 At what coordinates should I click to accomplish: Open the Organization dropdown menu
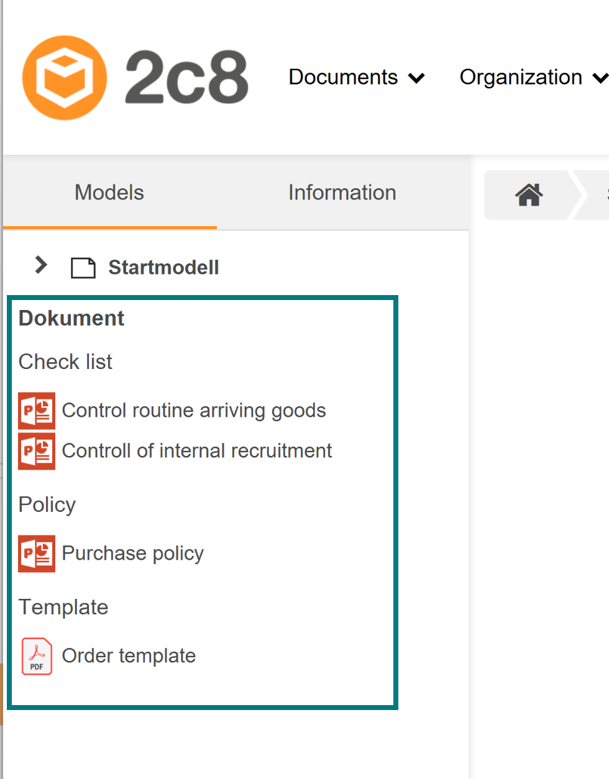[x=534, y=77]
